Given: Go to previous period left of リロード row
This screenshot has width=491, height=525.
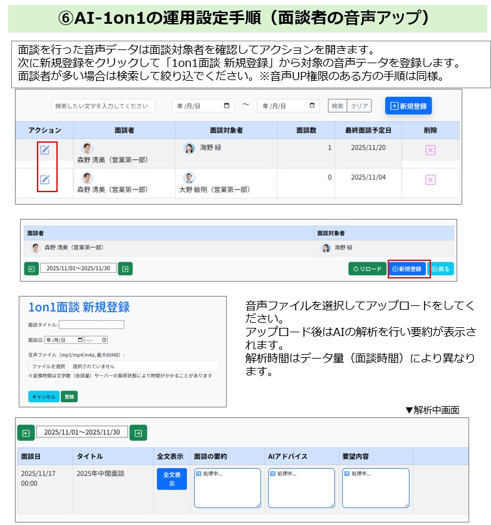Looking at the screenshot, I should 31,268.
